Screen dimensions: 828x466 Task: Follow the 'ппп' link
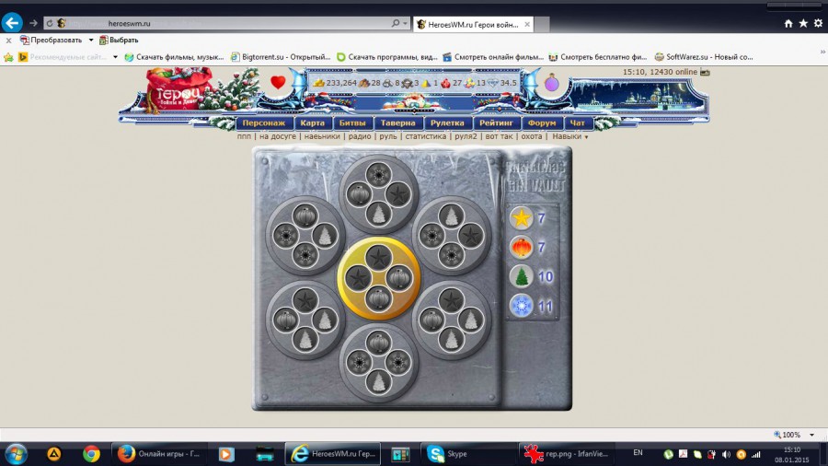coord(244,136)
